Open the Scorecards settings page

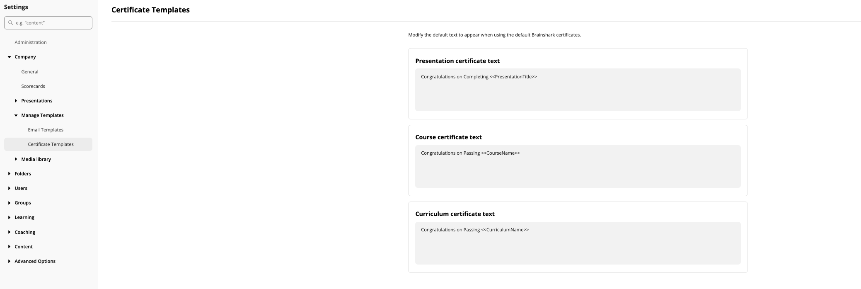tap(33, 86)
